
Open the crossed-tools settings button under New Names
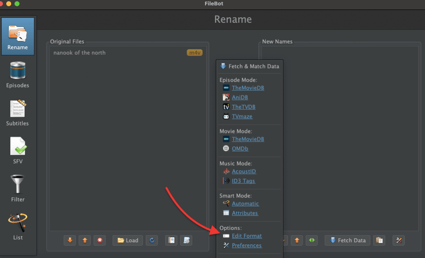399,240
